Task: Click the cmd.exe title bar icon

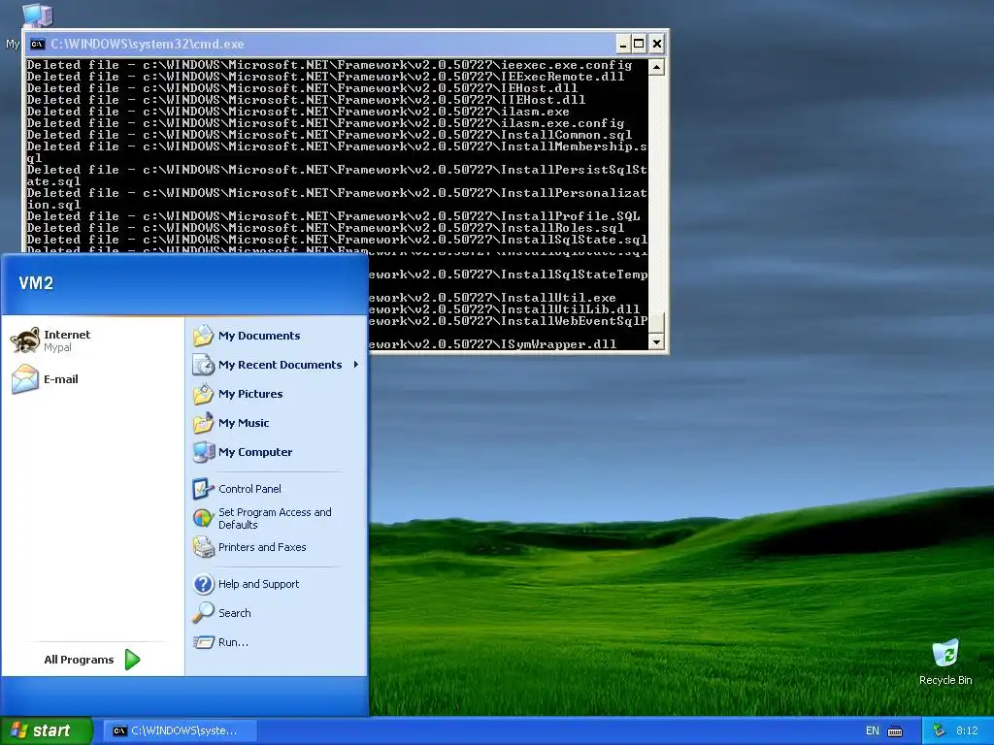Action: click(38, 44)
